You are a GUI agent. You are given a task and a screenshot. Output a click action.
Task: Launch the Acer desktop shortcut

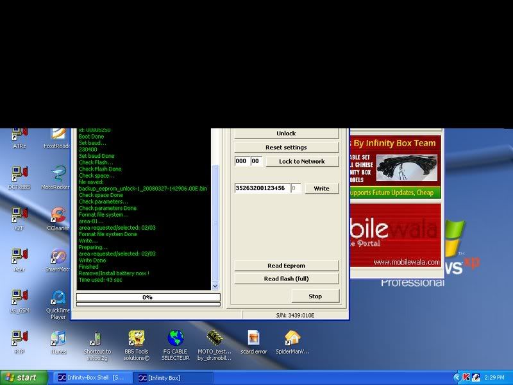pyautogui.click(x=19, y=261)
